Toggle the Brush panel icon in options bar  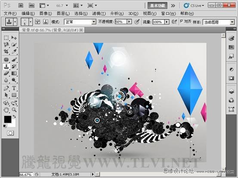point(37,21)
